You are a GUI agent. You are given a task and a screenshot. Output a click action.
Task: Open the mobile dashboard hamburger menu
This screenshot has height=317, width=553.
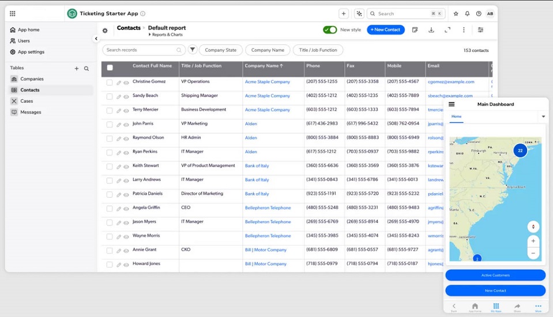[x=452, y=104]
